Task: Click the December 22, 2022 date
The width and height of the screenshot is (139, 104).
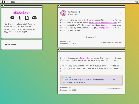Action: coord(68,44)
